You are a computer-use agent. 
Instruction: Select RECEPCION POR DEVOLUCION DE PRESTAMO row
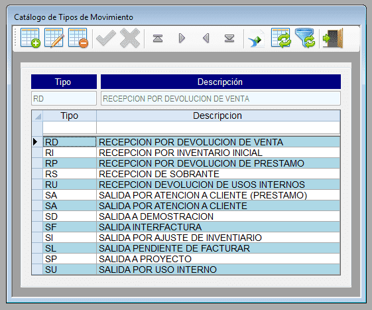[218, 163]
